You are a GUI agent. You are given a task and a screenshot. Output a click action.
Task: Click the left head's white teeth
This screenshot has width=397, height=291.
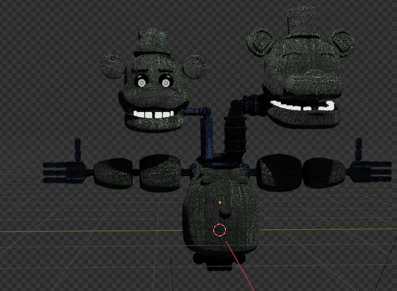153,114
